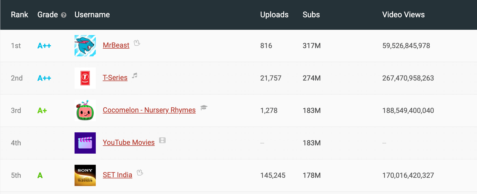Screen dimensions: 477x194
Task: Click the Subs column header
Action: click(x=311, y=15)
